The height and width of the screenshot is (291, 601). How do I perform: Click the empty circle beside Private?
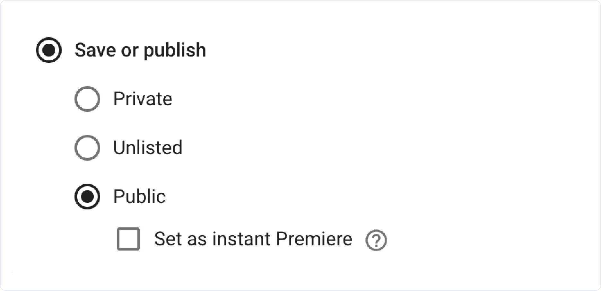pos(87,99)
